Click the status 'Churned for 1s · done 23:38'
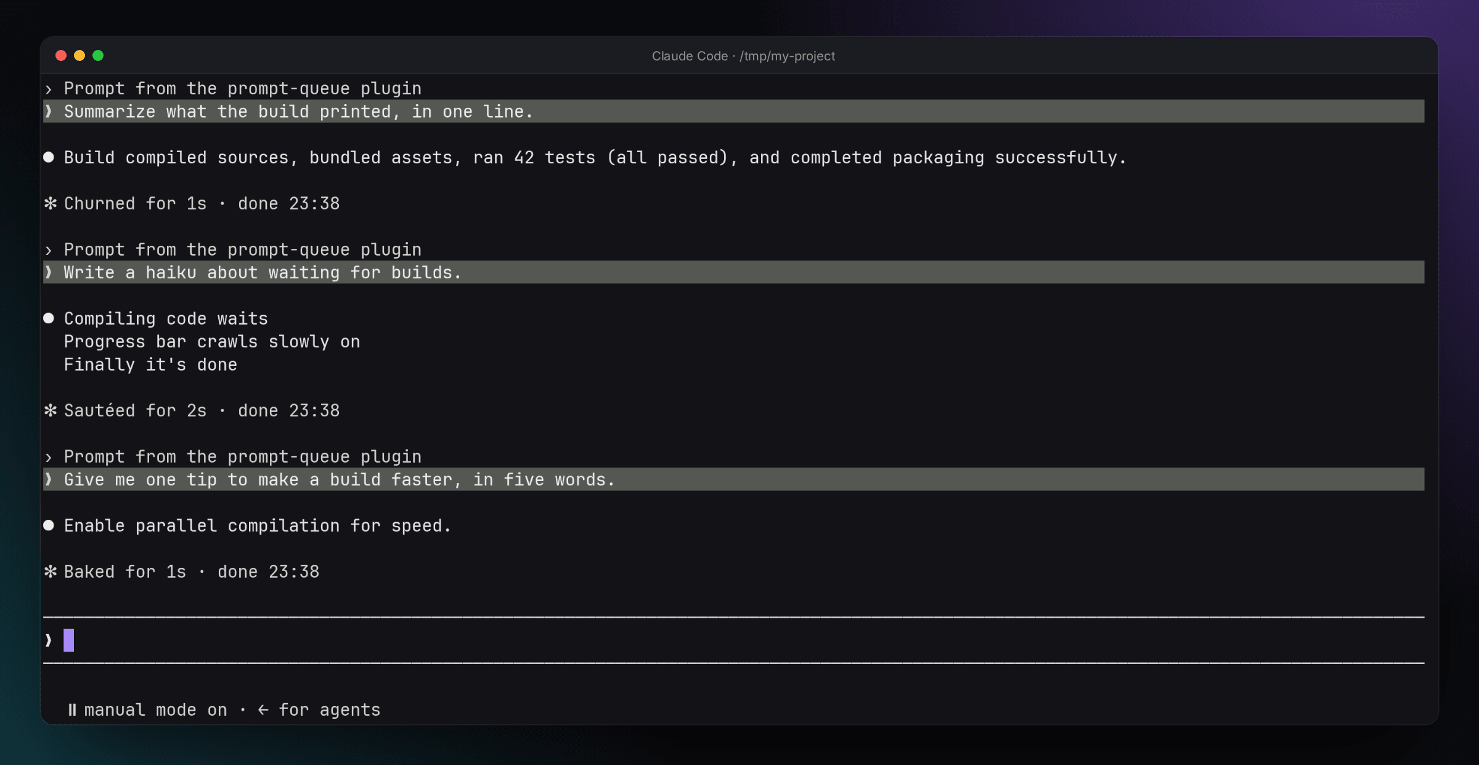The width and height of the screenshot is (1479, 765). [x=202, y=204]
